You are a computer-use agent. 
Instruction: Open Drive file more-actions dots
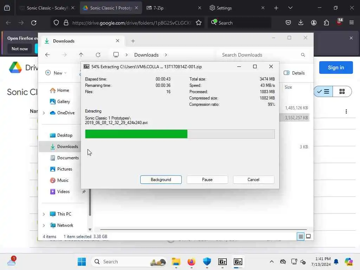pyautogui.click(x=346, y=111)
